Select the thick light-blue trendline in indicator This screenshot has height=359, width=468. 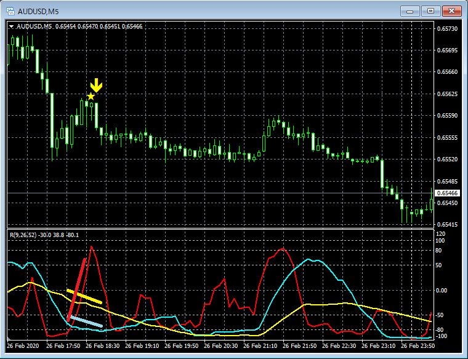pos(86,321)
